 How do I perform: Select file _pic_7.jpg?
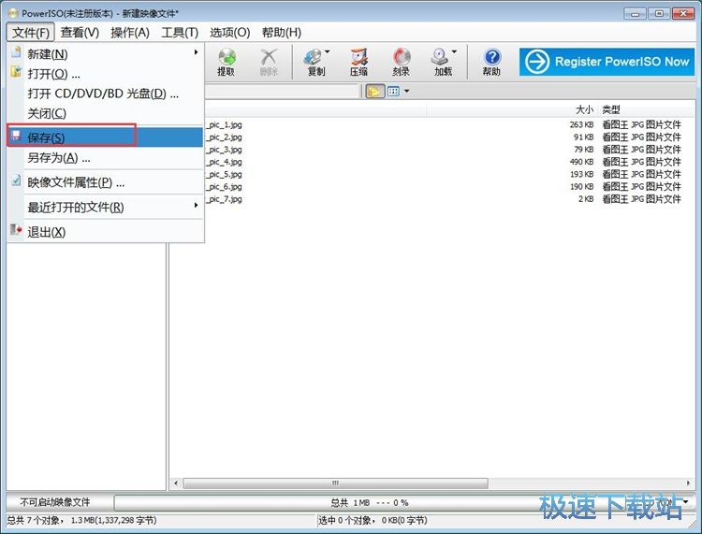coord(224,199)
